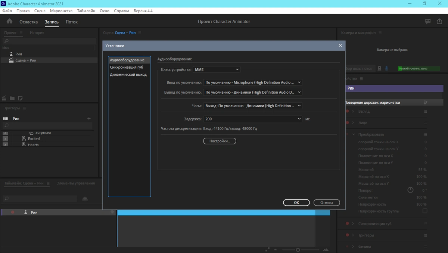Open the Преобразовать behavior menu icon

coord(425,134)
